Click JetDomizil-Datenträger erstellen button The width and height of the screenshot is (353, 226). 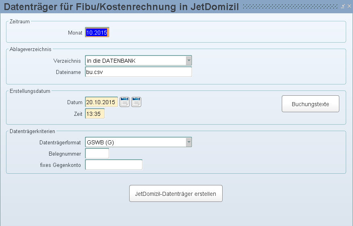[176, 193]
